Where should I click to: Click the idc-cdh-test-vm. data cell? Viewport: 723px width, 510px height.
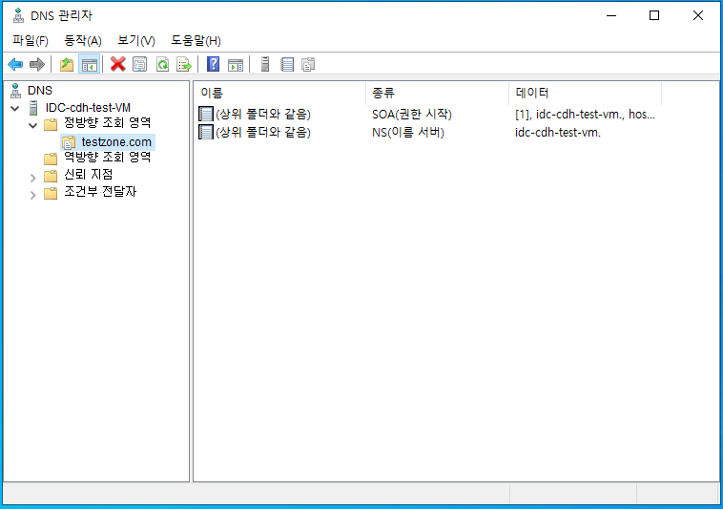pos(558,133)
